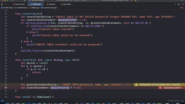Click line number 50 in the gutter
This screenshot has width=185, height=104.
[x=6, y=60]
